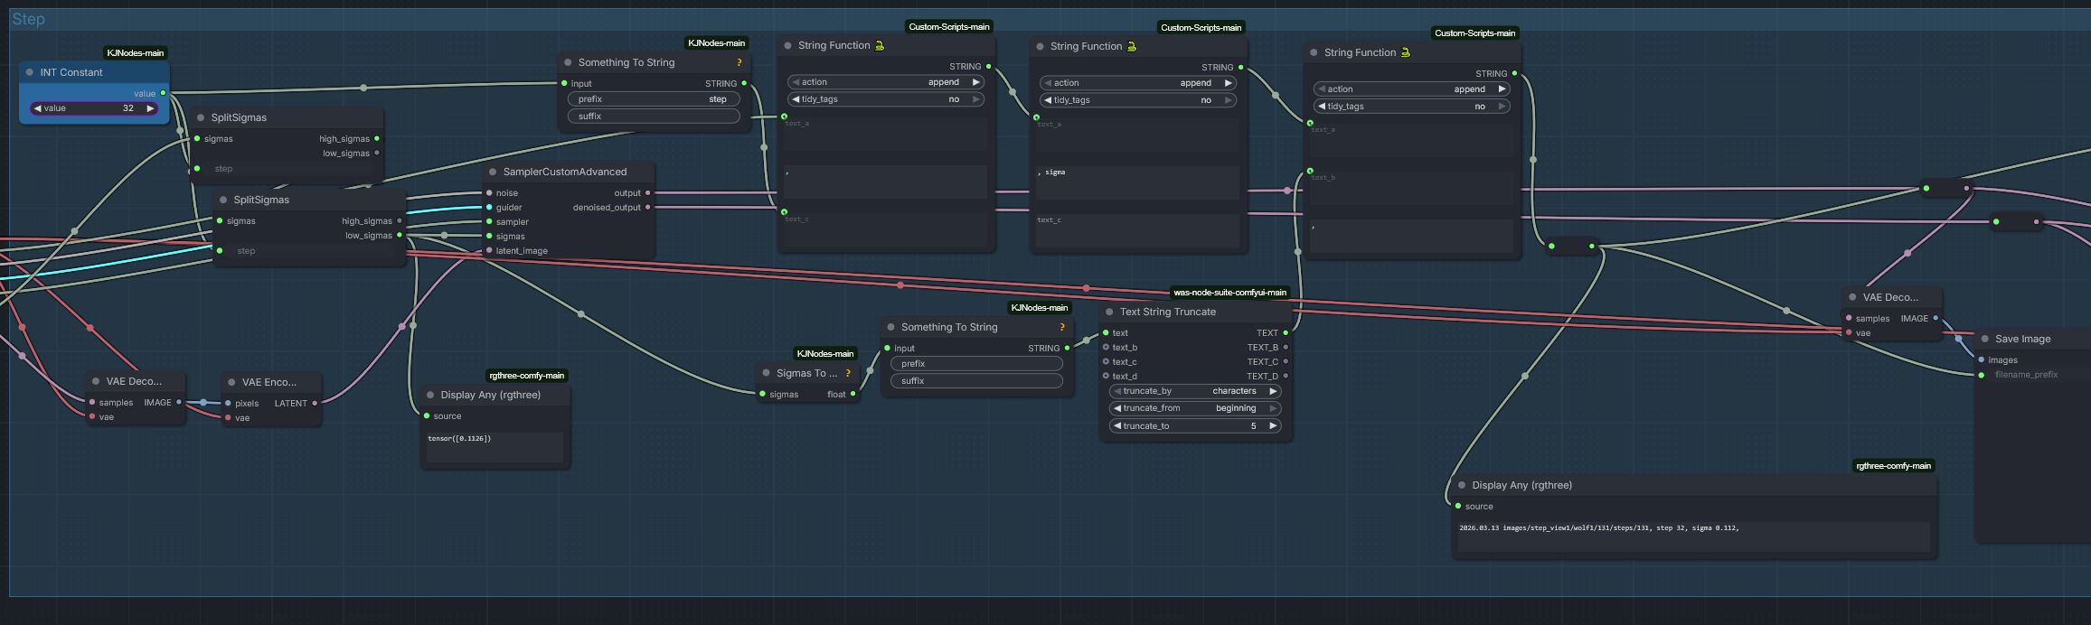Select the Step group title

28,19
